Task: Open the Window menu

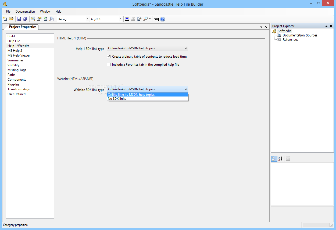Action: pyautogui.click(x=45, y=12)
